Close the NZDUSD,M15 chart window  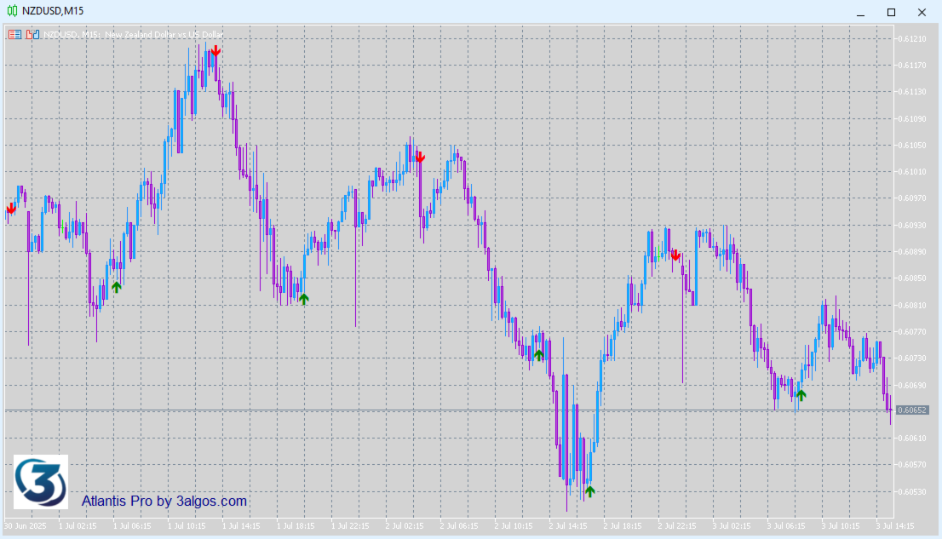pos(922,12)
